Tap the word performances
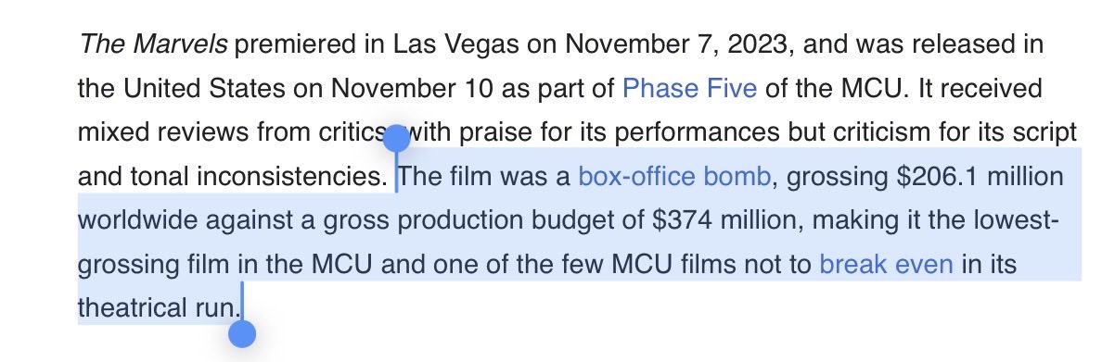 tap(698, 132)
